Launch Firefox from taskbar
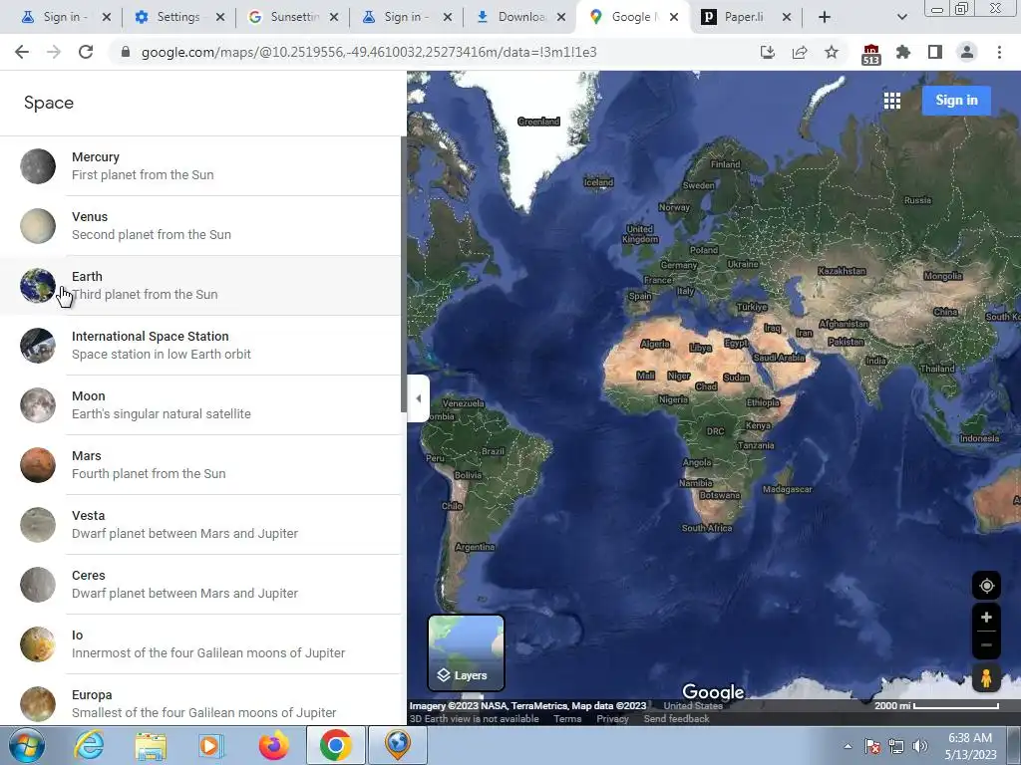 tap(274, 745)
